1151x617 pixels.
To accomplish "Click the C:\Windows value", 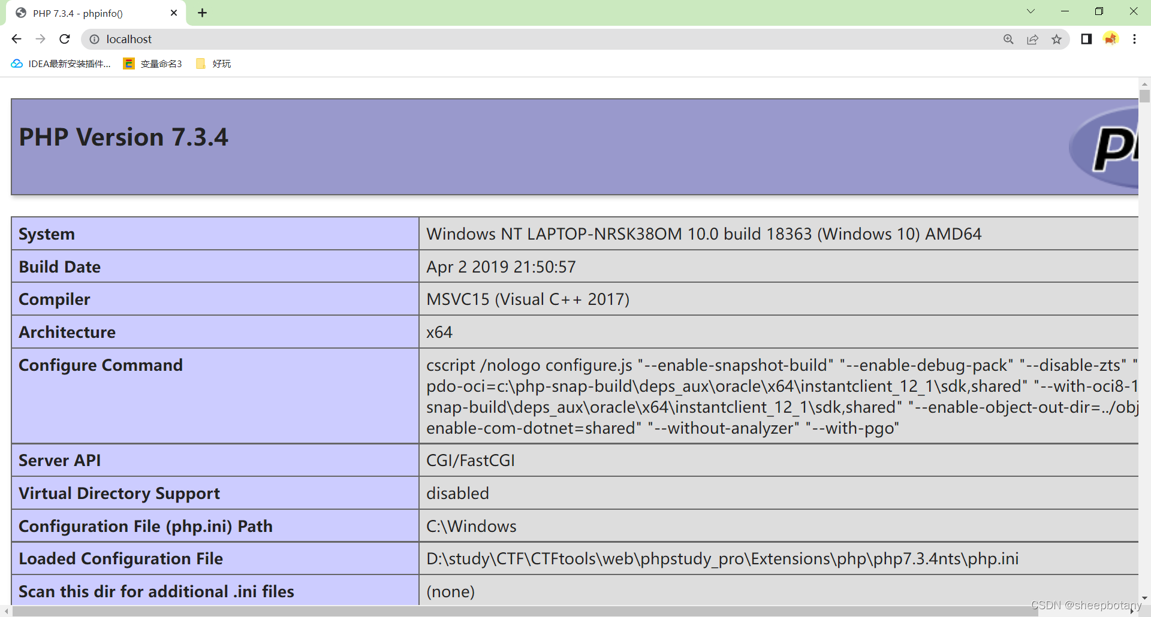I will [x=471, y=527].
